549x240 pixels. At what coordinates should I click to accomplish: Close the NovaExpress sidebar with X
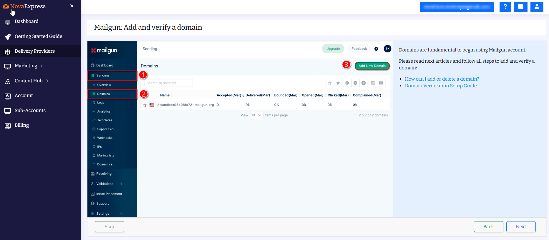click(72, 6)
